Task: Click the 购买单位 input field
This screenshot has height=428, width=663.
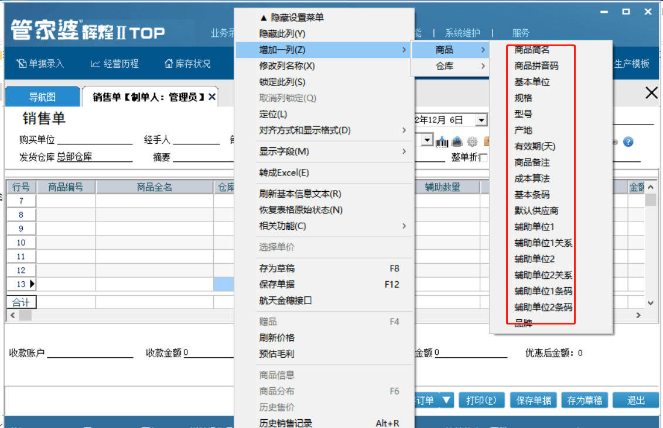Action: [x=95, y=140]
